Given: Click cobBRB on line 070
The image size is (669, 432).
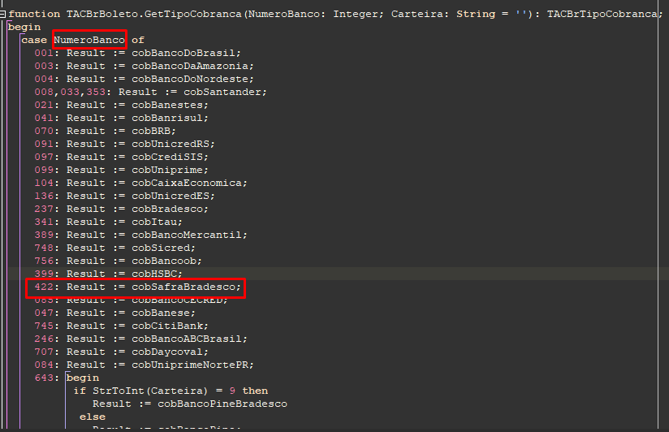Looking at the screenshot, I should tap(151, 131).
